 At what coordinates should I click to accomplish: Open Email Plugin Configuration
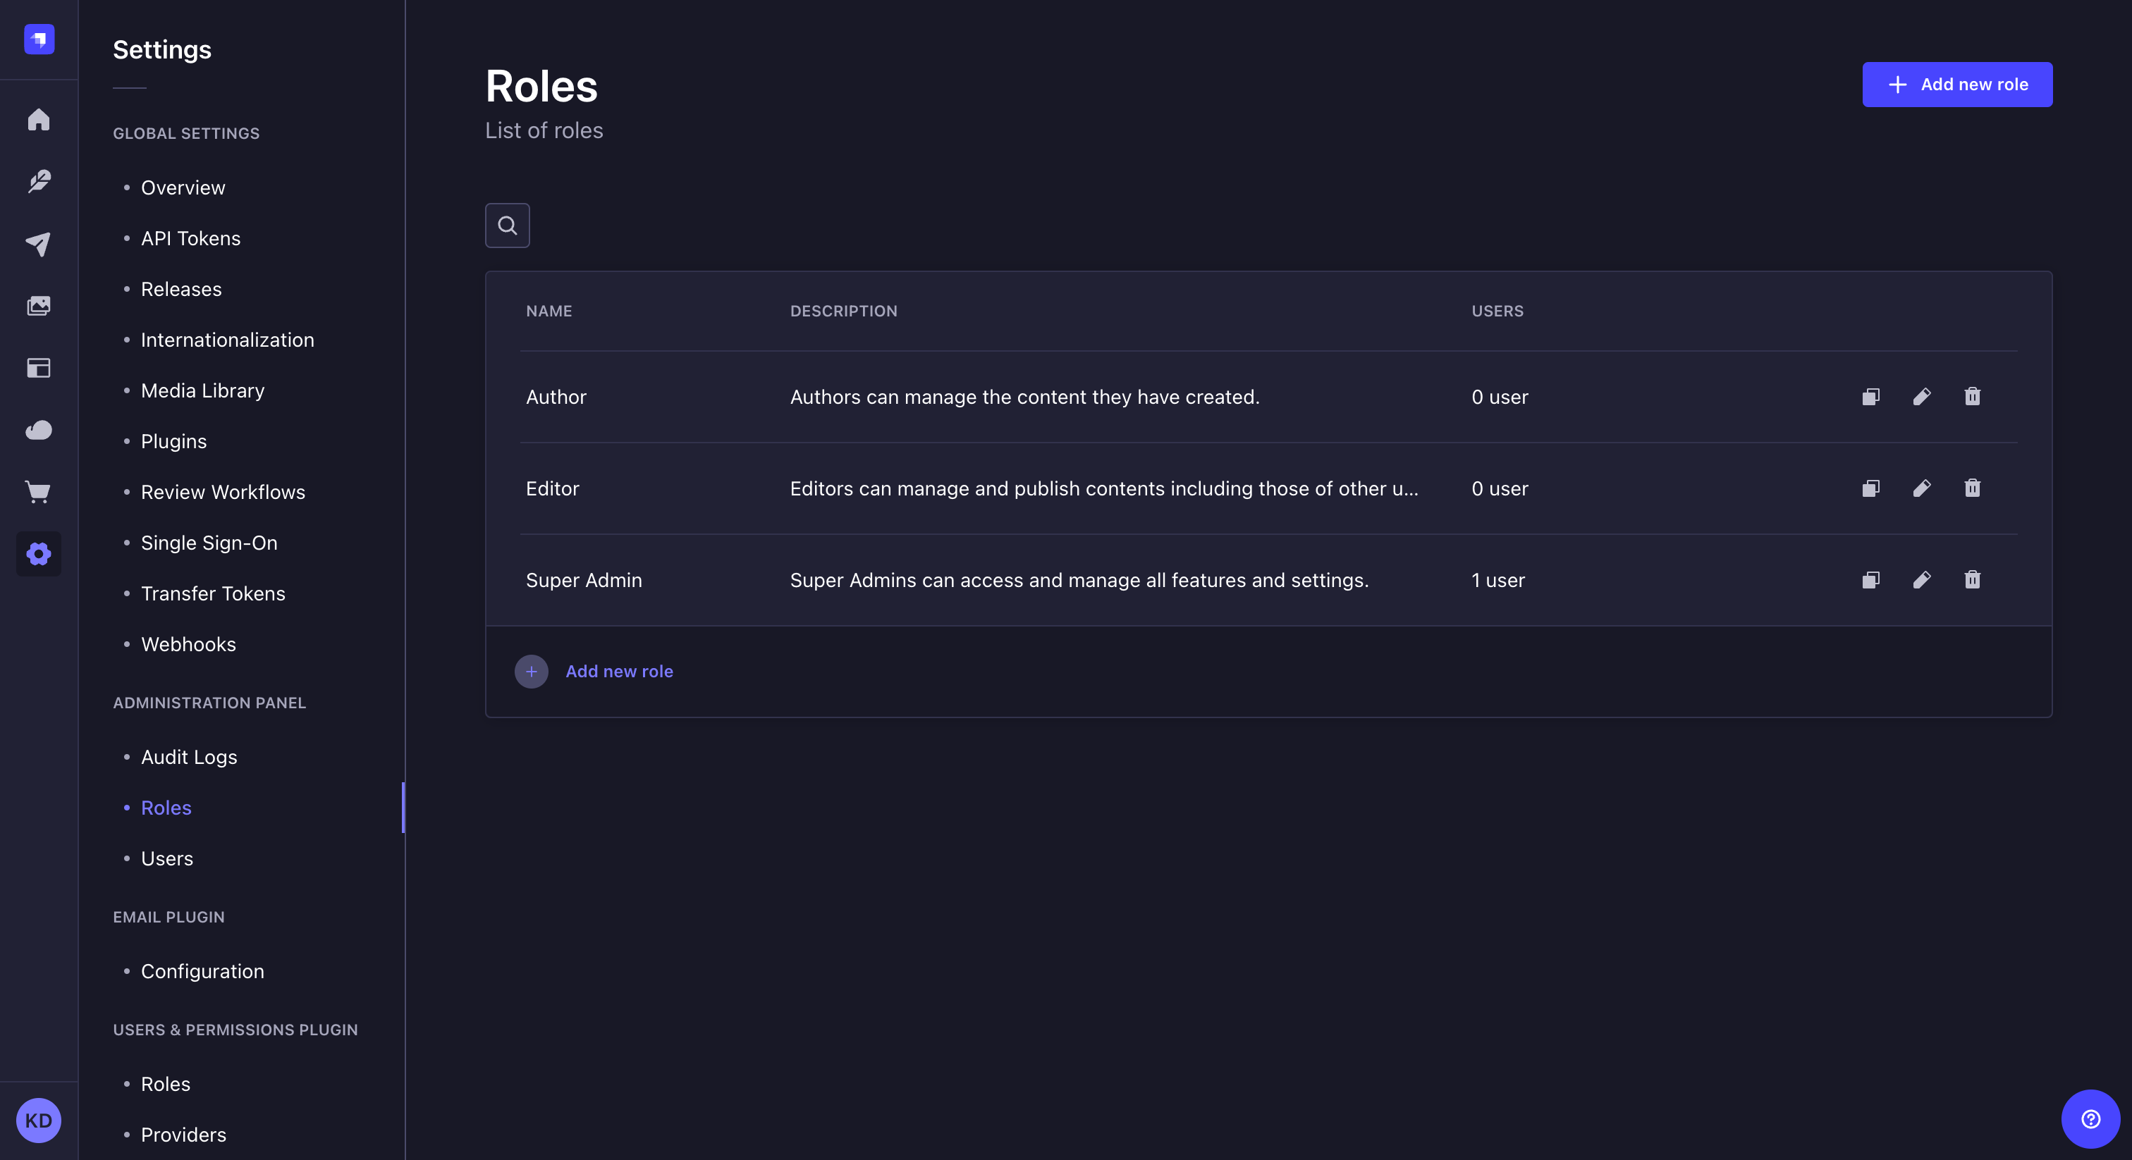[202, 971]
